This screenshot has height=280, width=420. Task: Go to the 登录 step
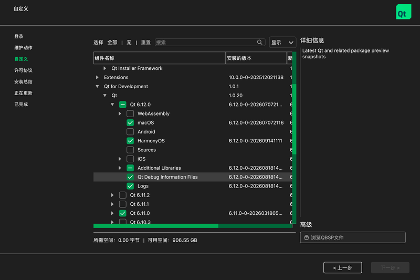pyautogui.click(x=19, y=36)
